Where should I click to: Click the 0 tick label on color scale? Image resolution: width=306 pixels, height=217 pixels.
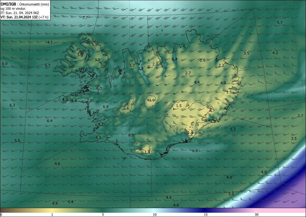(1, 215)
